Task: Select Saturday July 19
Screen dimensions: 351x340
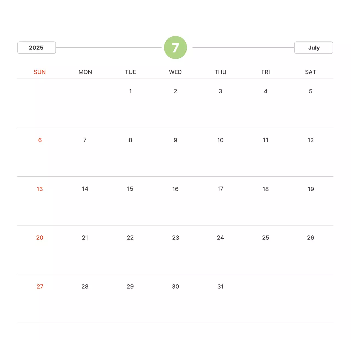Action: [x=311, y=189]
